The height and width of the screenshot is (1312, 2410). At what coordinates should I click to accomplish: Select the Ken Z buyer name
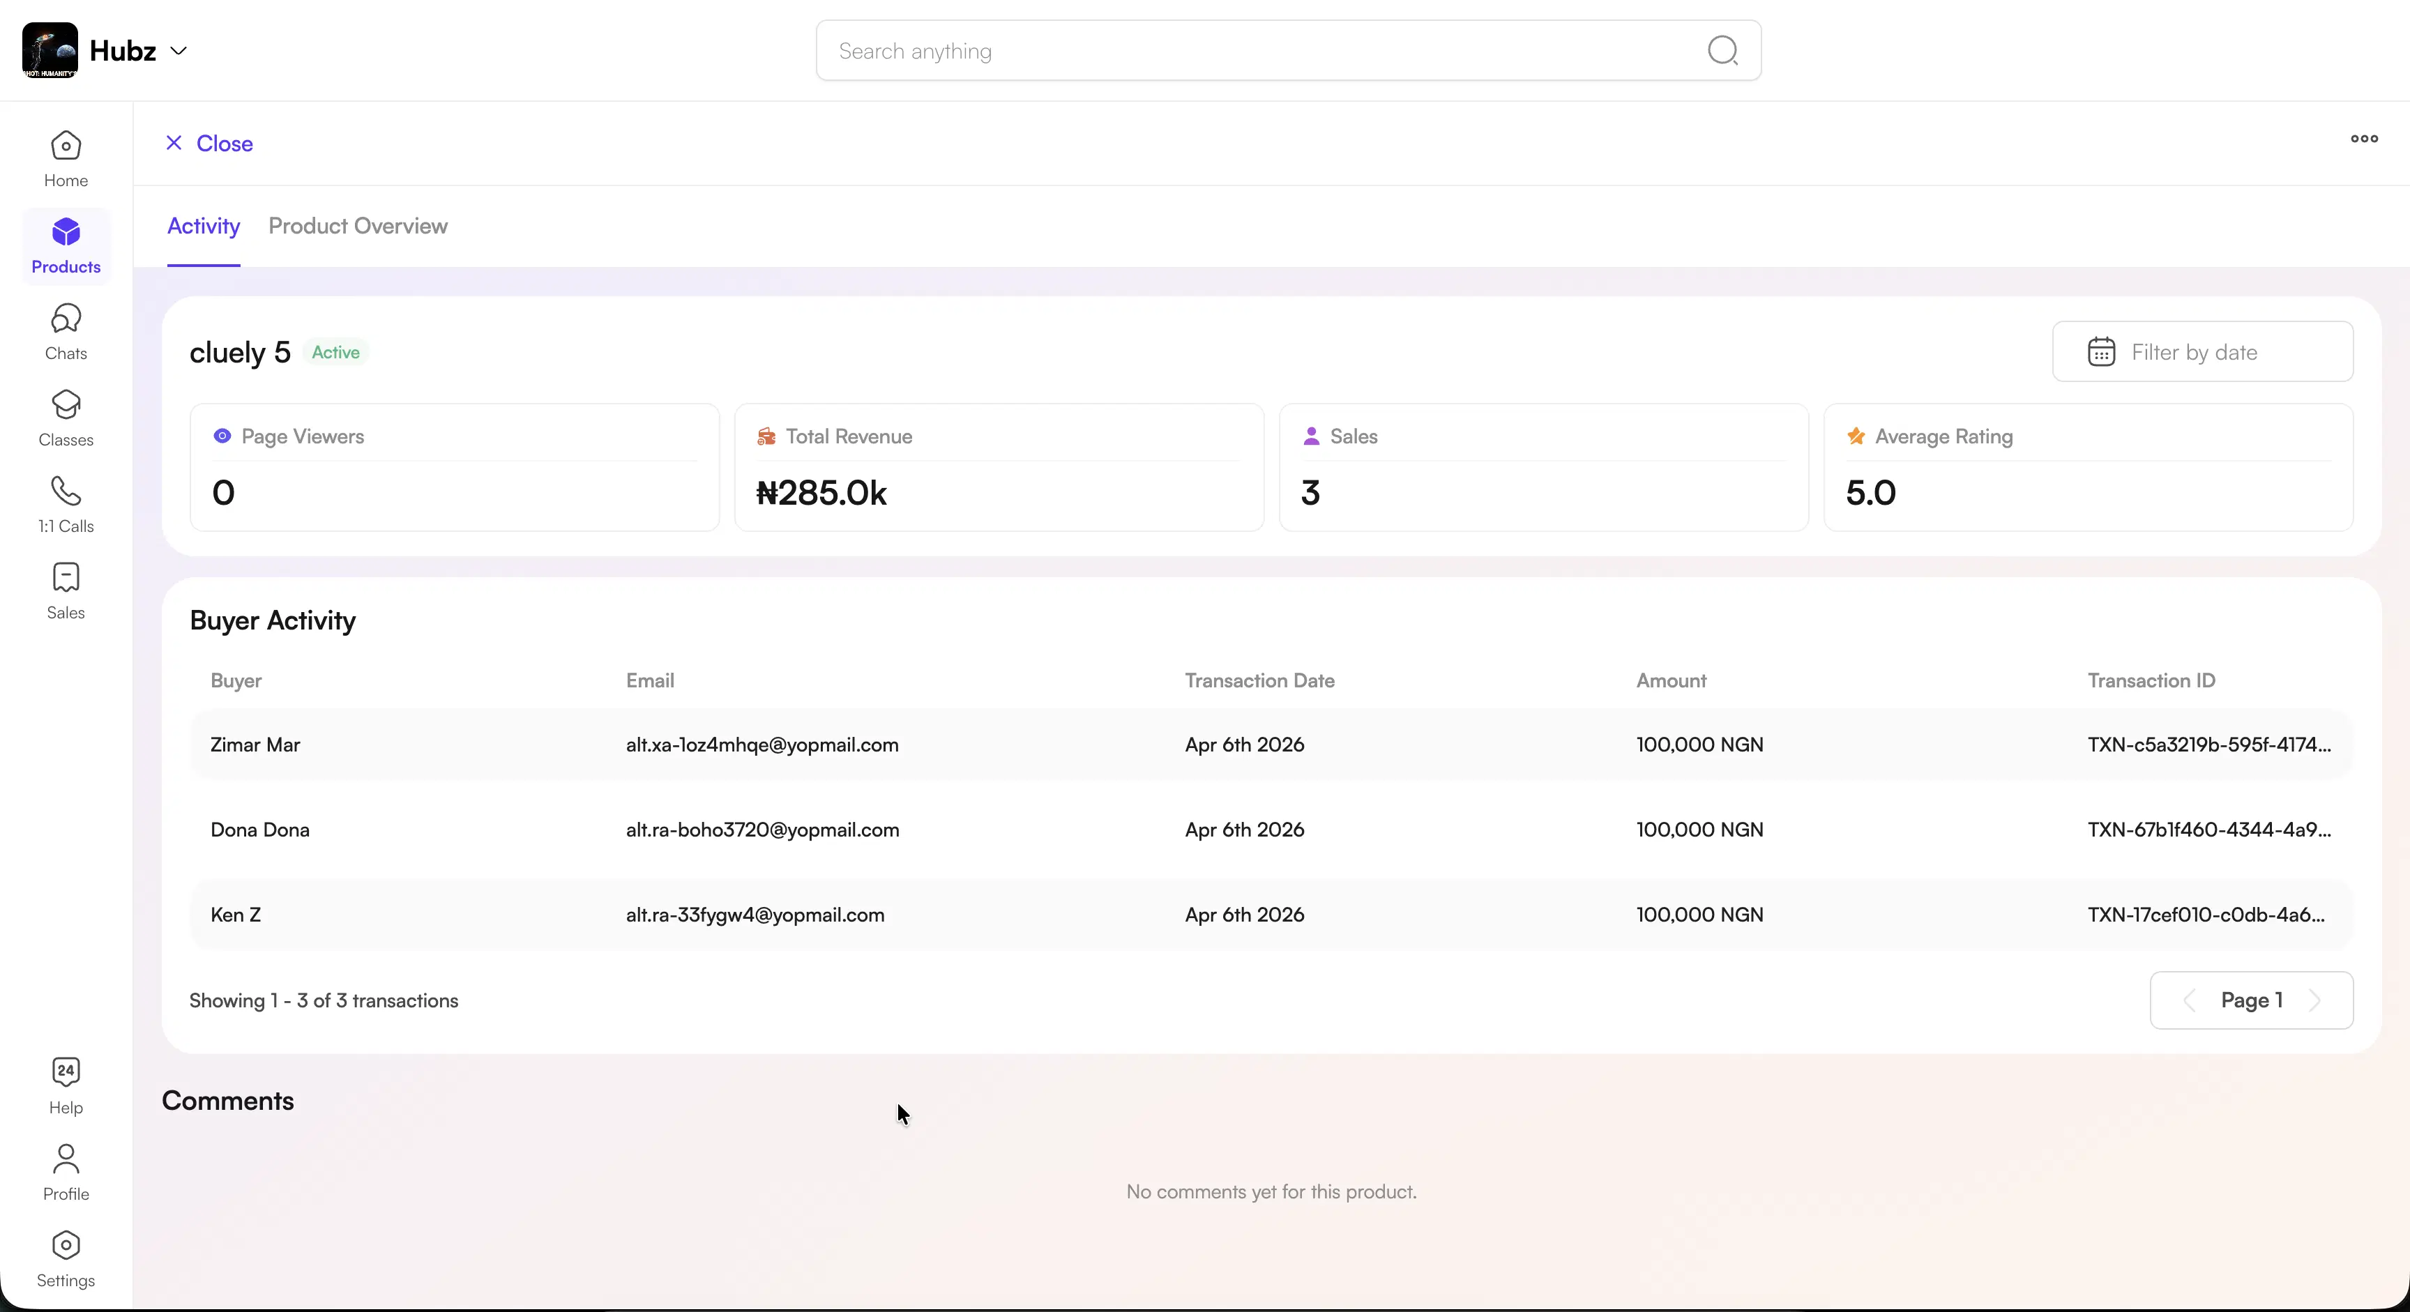pyautogui.click(x=236, y=915)
